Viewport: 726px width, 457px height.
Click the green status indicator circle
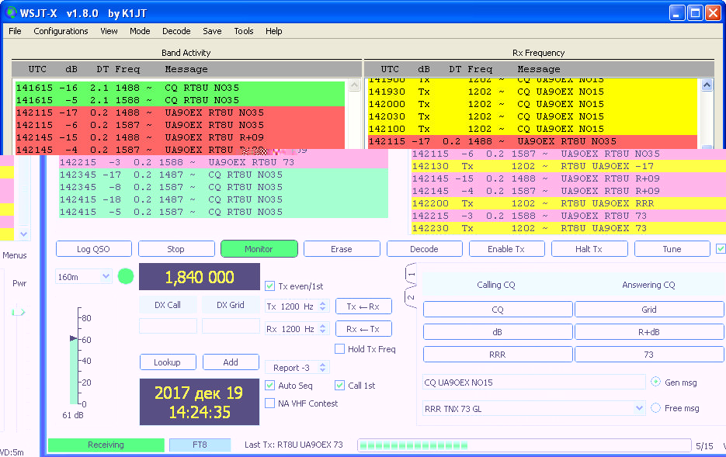pyautogui.click(x=126, y=276)
